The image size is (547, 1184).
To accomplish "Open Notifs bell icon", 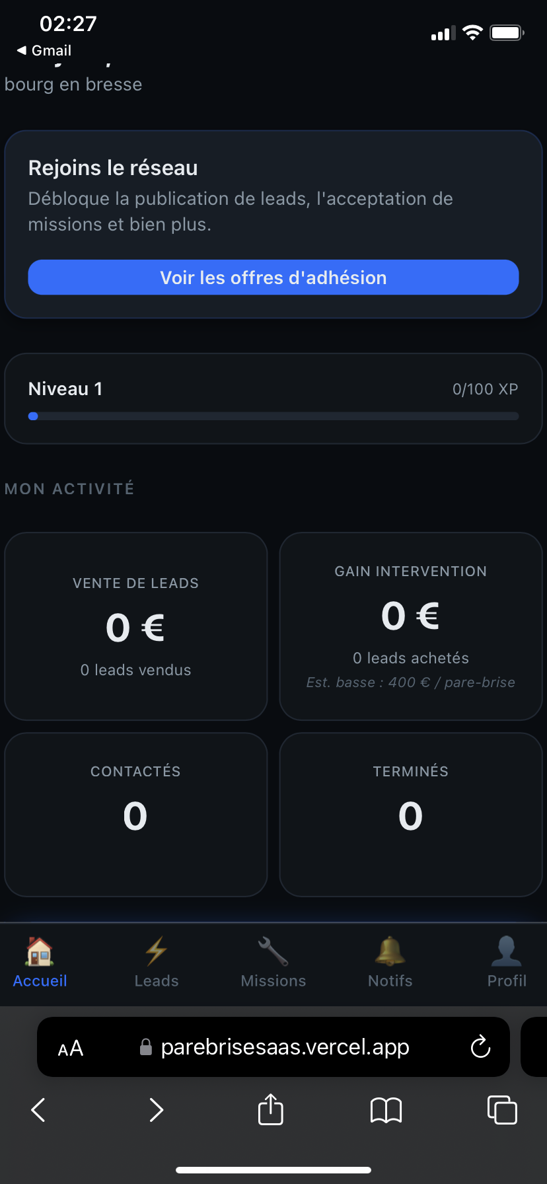I will [x=390, y=952].
